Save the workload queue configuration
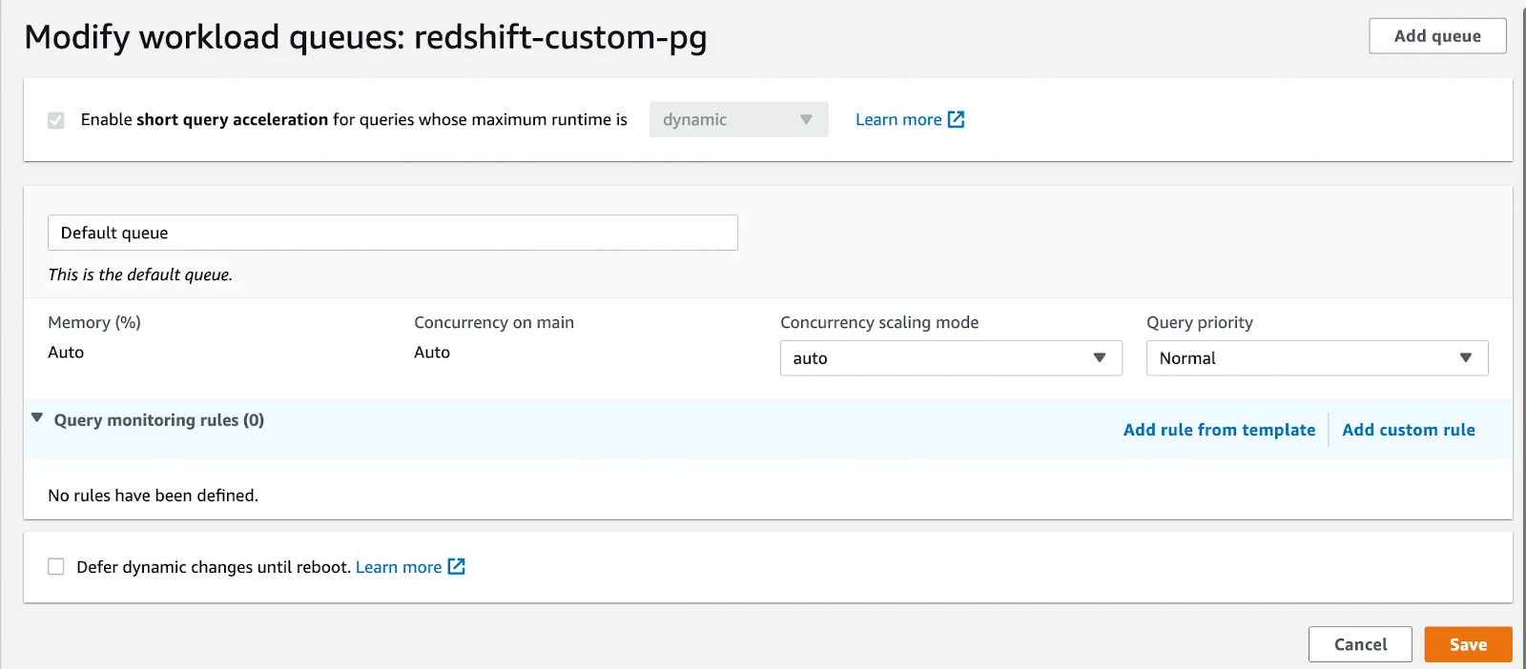Image resolution: width=1526 pixels, height=669 pixels. pyautogui.click(x=1468, y=644)
